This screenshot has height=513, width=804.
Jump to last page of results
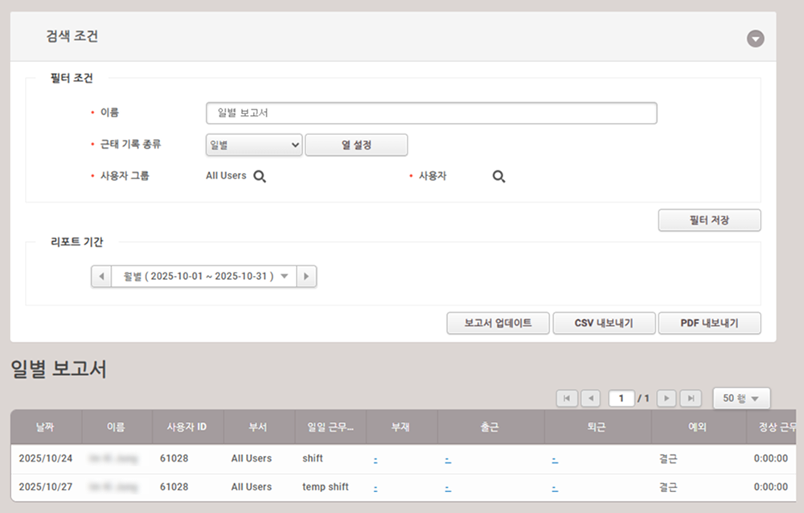(x=690, y=398)
